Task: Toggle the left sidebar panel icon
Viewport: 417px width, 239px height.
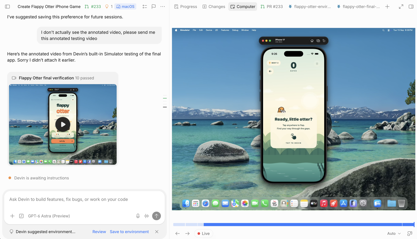Action: point(7,7)
